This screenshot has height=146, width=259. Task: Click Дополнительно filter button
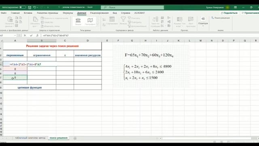(x=138, y=26)
